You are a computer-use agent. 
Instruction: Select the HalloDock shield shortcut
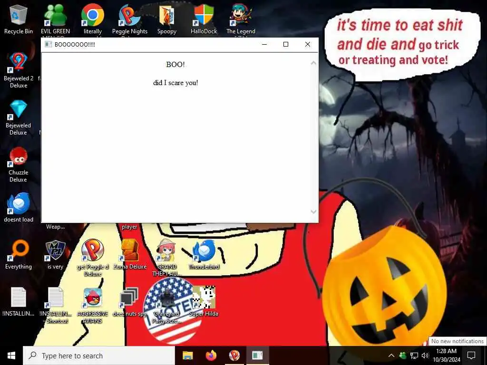pyautogui.click(x=204, y=19)
